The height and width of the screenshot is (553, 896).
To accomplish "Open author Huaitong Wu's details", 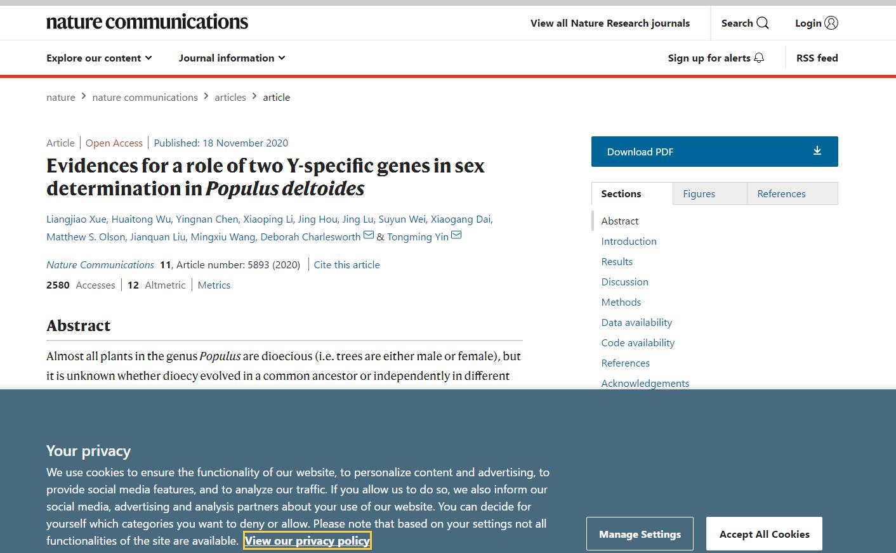I will coord(141,219).
